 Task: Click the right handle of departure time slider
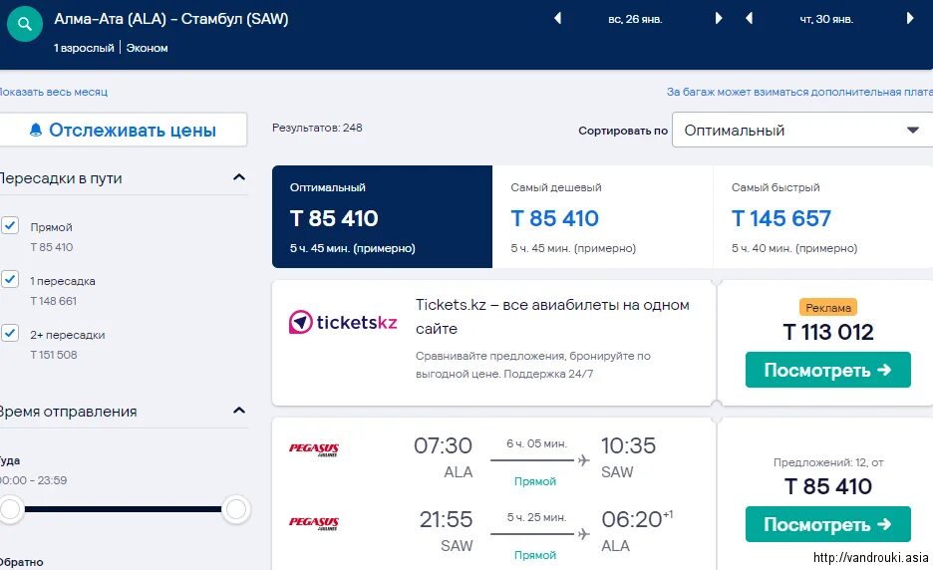click(236, 509)
